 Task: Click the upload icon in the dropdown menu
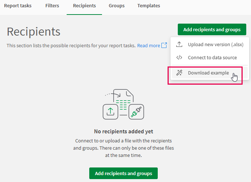coord(179,45)
